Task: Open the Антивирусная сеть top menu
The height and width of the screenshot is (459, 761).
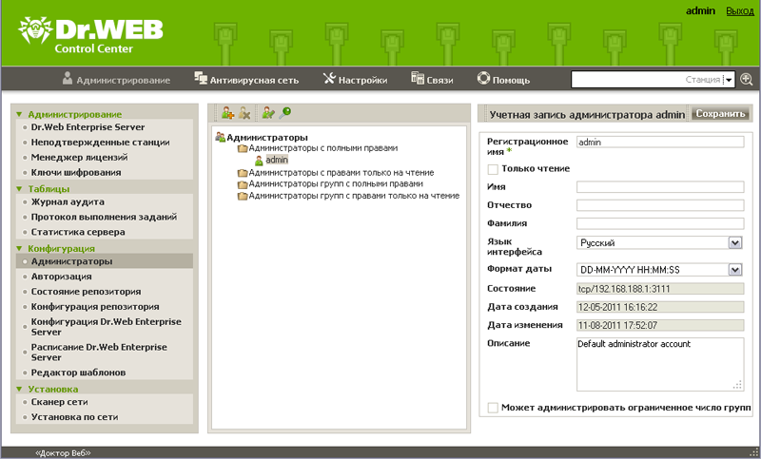Action: (246, 80)
